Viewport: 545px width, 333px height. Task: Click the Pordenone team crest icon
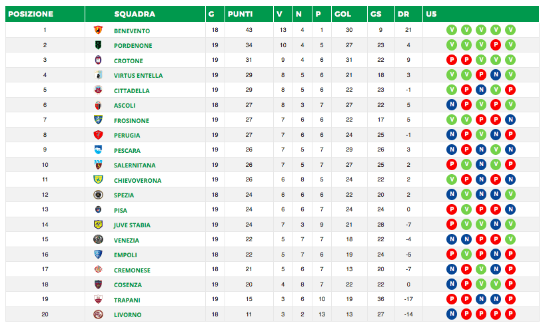click(x=99, y=45)
